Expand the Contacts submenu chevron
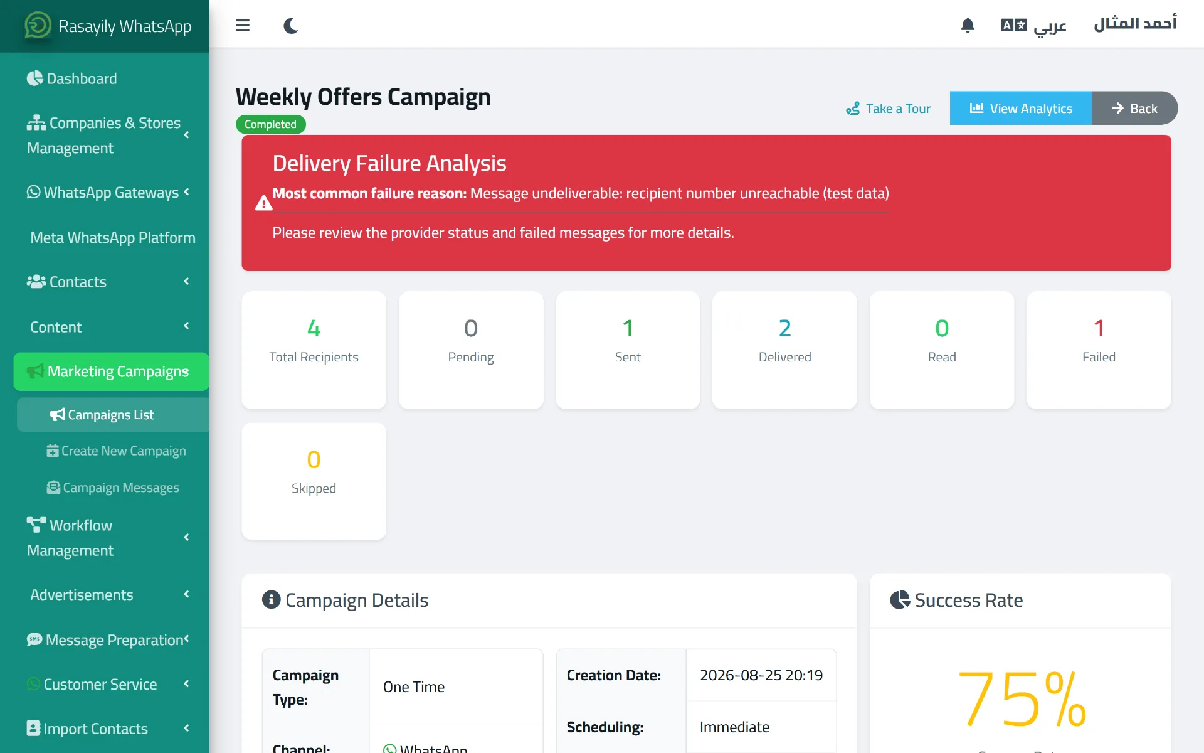The width and height of the screenshot is (1204, 753). pyautogui.click(x=186, y=281)
